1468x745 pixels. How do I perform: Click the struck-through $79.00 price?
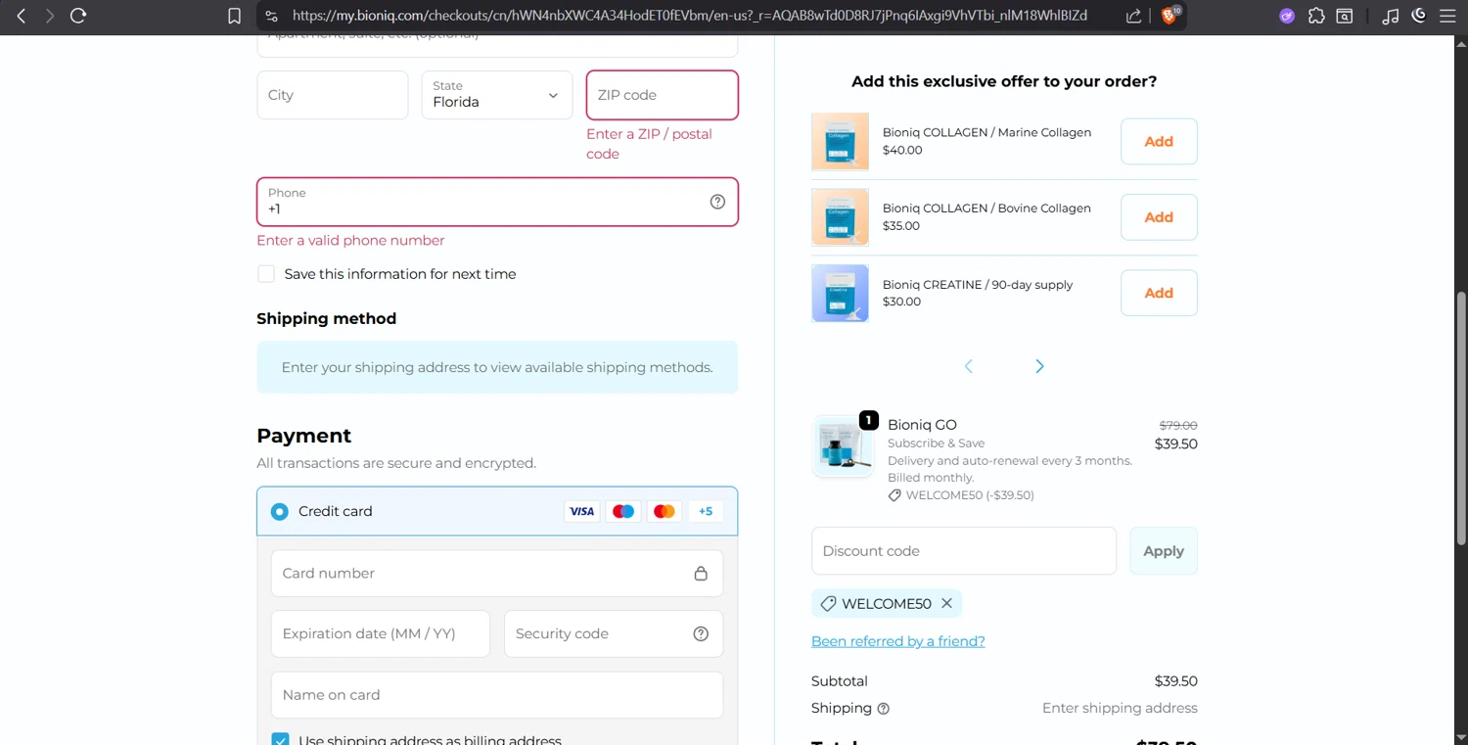(1178, 426)
